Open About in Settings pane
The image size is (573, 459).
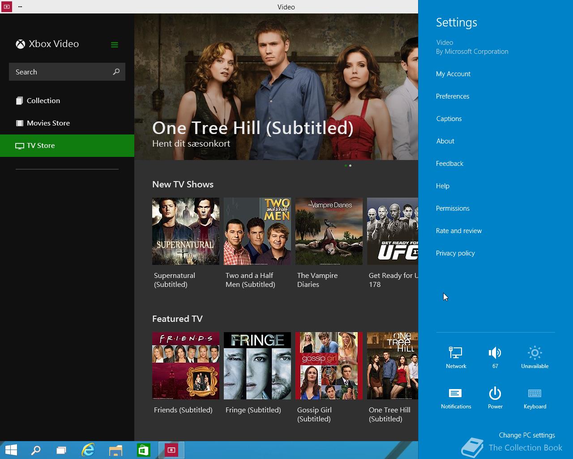(x=445, y=141)
